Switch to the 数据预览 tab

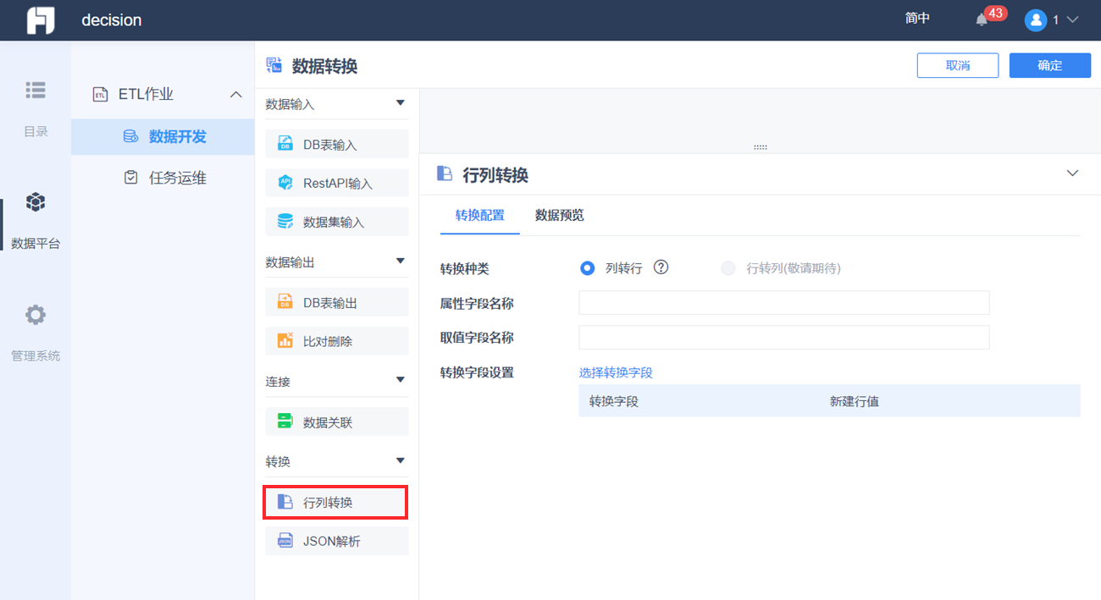tap(559, 216)
